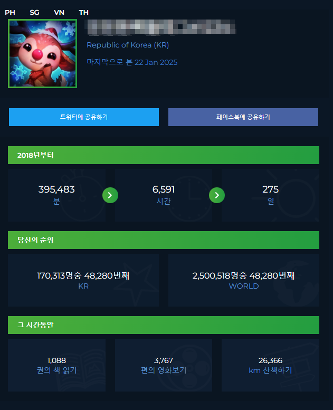The image size is (333, 410).
Task: Select the PH region tab
Action: [10, 13]
